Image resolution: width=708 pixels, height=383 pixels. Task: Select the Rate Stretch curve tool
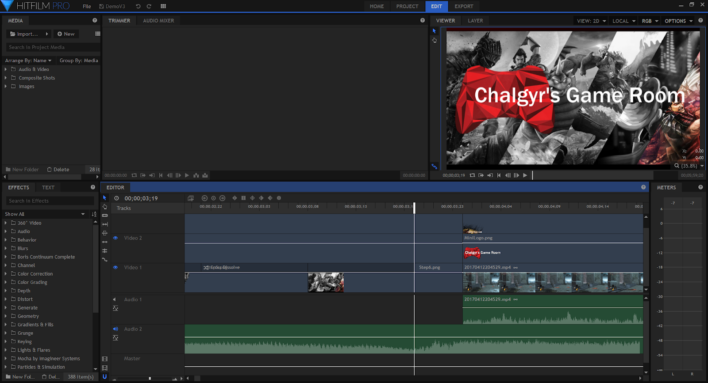pos(105,260)
